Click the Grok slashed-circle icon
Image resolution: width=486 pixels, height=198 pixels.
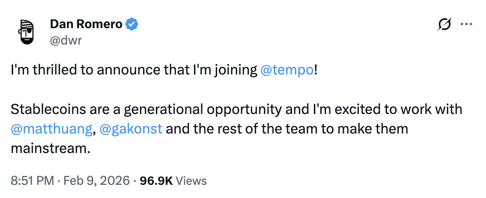[x=444, y=25]
